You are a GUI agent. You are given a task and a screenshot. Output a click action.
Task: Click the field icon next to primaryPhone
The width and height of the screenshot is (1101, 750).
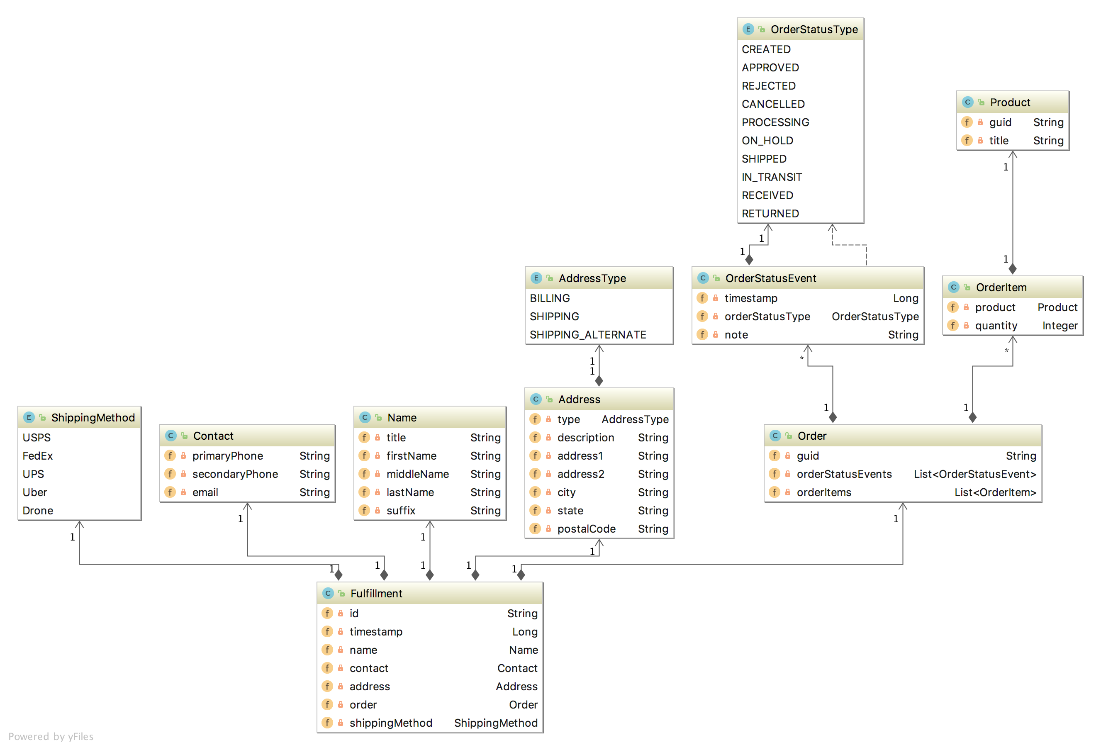point(170,456)
